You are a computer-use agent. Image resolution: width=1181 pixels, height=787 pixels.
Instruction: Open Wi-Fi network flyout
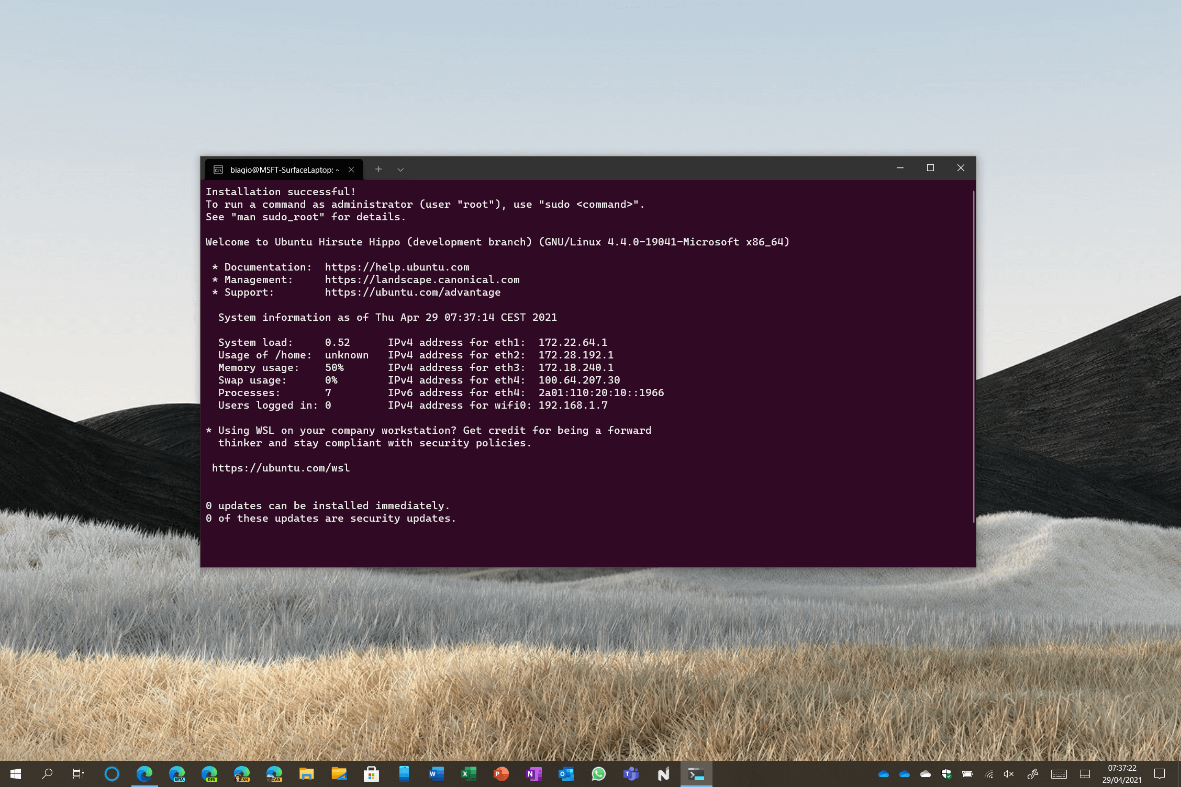click(988, 774)
